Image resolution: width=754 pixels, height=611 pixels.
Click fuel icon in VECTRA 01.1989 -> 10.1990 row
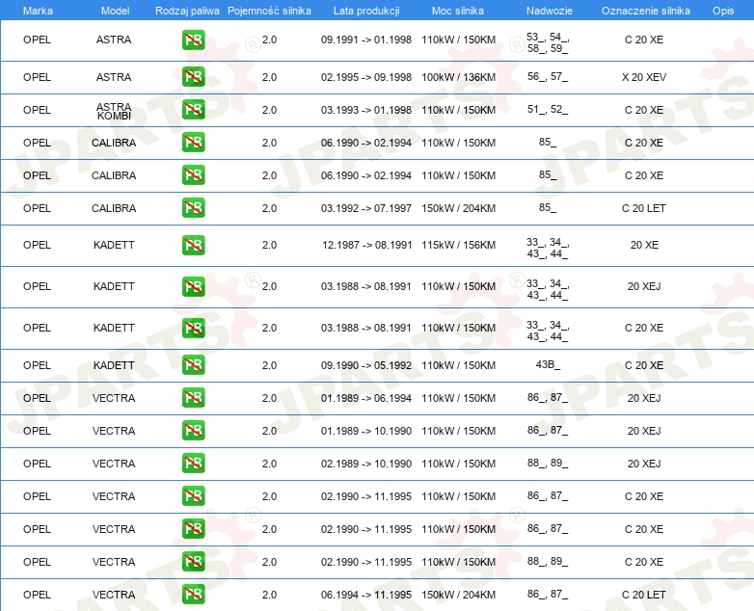pyautogui.click(x=193, y=431)
